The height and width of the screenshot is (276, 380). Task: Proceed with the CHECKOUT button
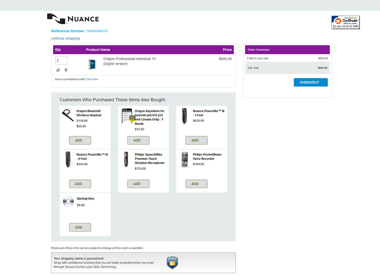(311, 82)
